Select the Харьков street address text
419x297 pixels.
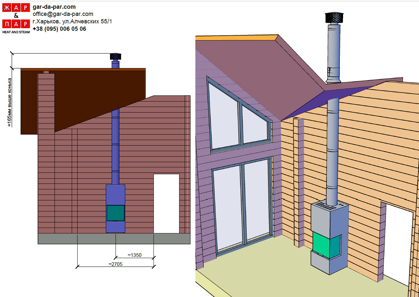[72, 21]
